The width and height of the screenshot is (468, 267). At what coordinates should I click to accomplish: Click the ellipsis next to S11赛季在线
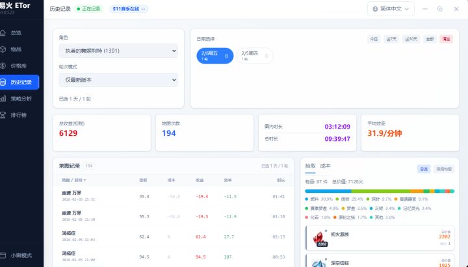(x=143, y=9)
